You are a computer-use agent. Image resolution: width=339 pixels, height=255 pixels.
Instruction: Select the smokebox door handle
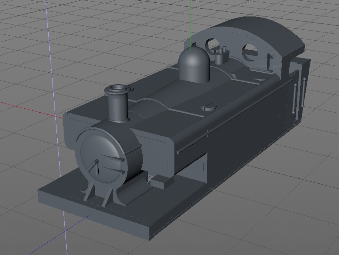tap(94, 166)
